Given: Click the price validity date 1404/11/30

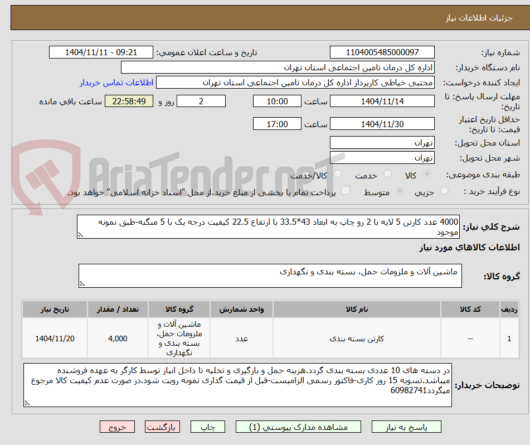Looking at the screenshot, I should coord(382,124).
